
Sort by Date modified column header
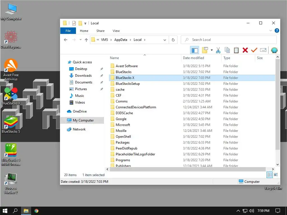pyautogui.click(x=193, y=58)
